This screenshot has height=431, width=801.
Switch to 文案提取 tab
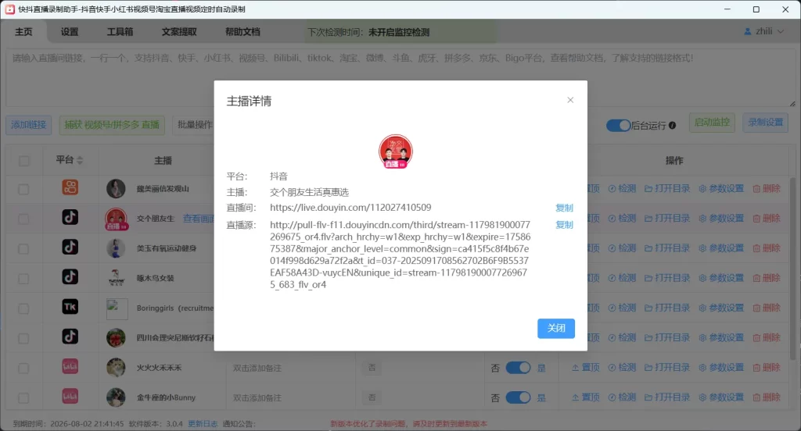point(179,32)
